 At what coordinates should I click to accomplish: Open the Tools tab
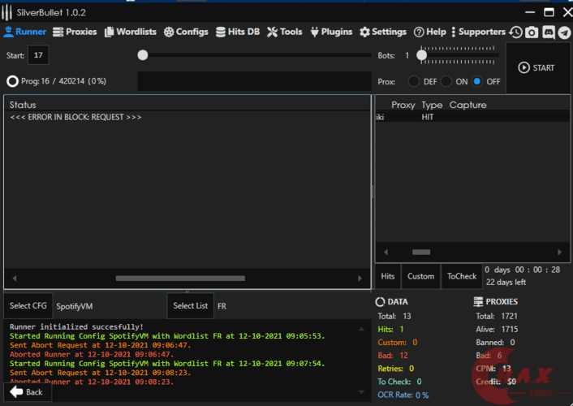tap(284, 32)
